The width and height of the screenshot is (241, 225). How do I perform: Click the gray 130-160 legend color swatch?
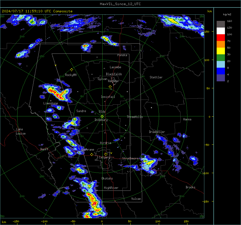[221, 24]
